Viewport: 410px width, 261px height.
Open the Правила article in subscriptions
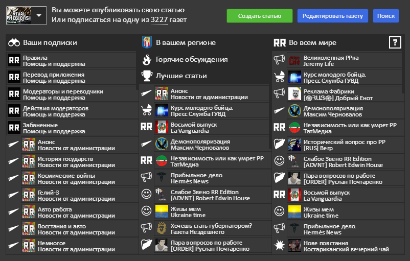(35, 58)
